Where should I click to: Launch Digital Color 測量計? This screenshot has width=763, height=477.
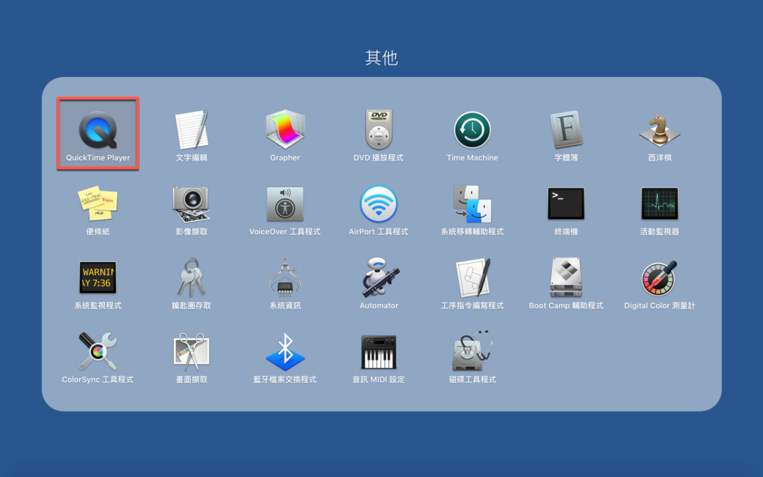pyautogui.click(x=659, y=278)
